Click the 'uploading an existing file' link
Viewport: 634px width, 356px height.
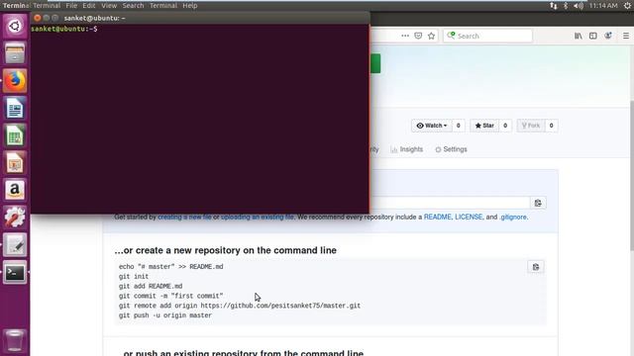coord(258,218)
